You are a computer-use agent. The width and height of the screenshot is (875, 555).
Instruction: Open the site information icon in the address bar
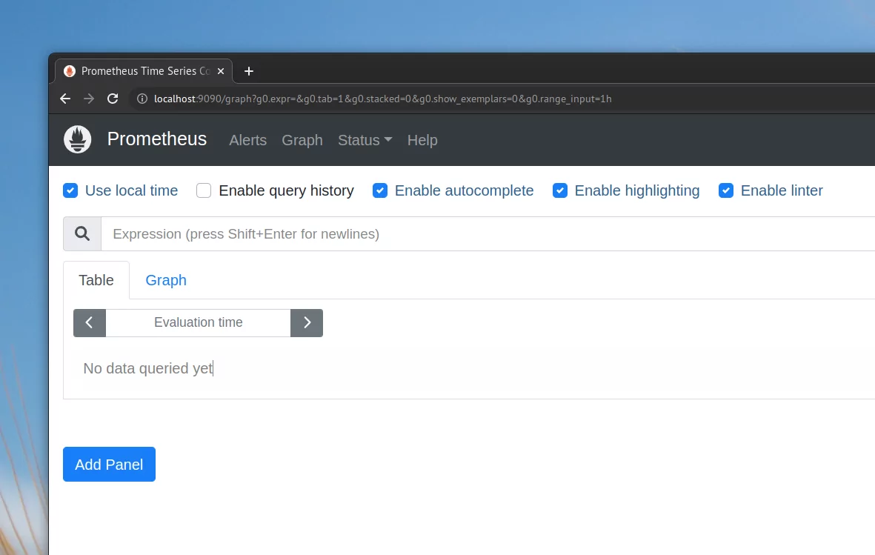pos(142,99)
